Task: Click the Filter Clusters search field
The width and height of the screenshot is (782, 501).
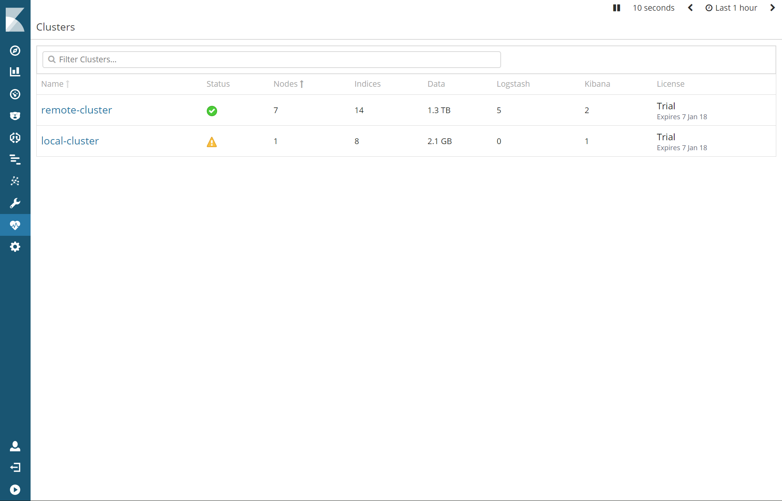Action: (x=271, y=60)
